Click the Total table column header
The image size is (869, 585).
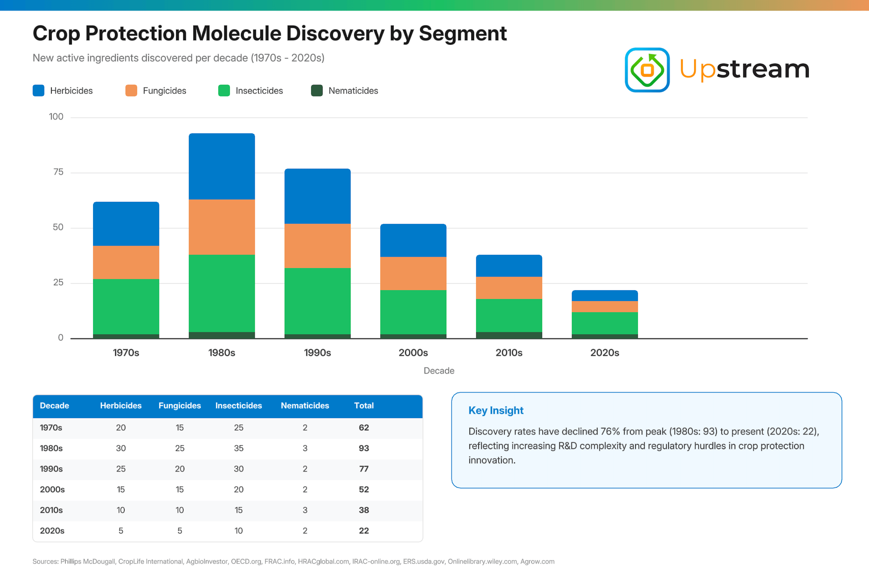pyautogui.click(x=363, y=406)
